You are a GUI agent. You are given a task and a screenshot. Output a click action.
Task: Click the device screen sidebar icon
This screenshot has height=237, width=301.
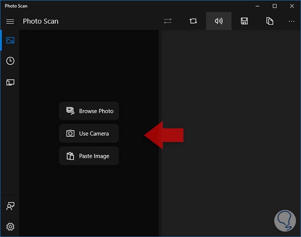click(10, 82)
